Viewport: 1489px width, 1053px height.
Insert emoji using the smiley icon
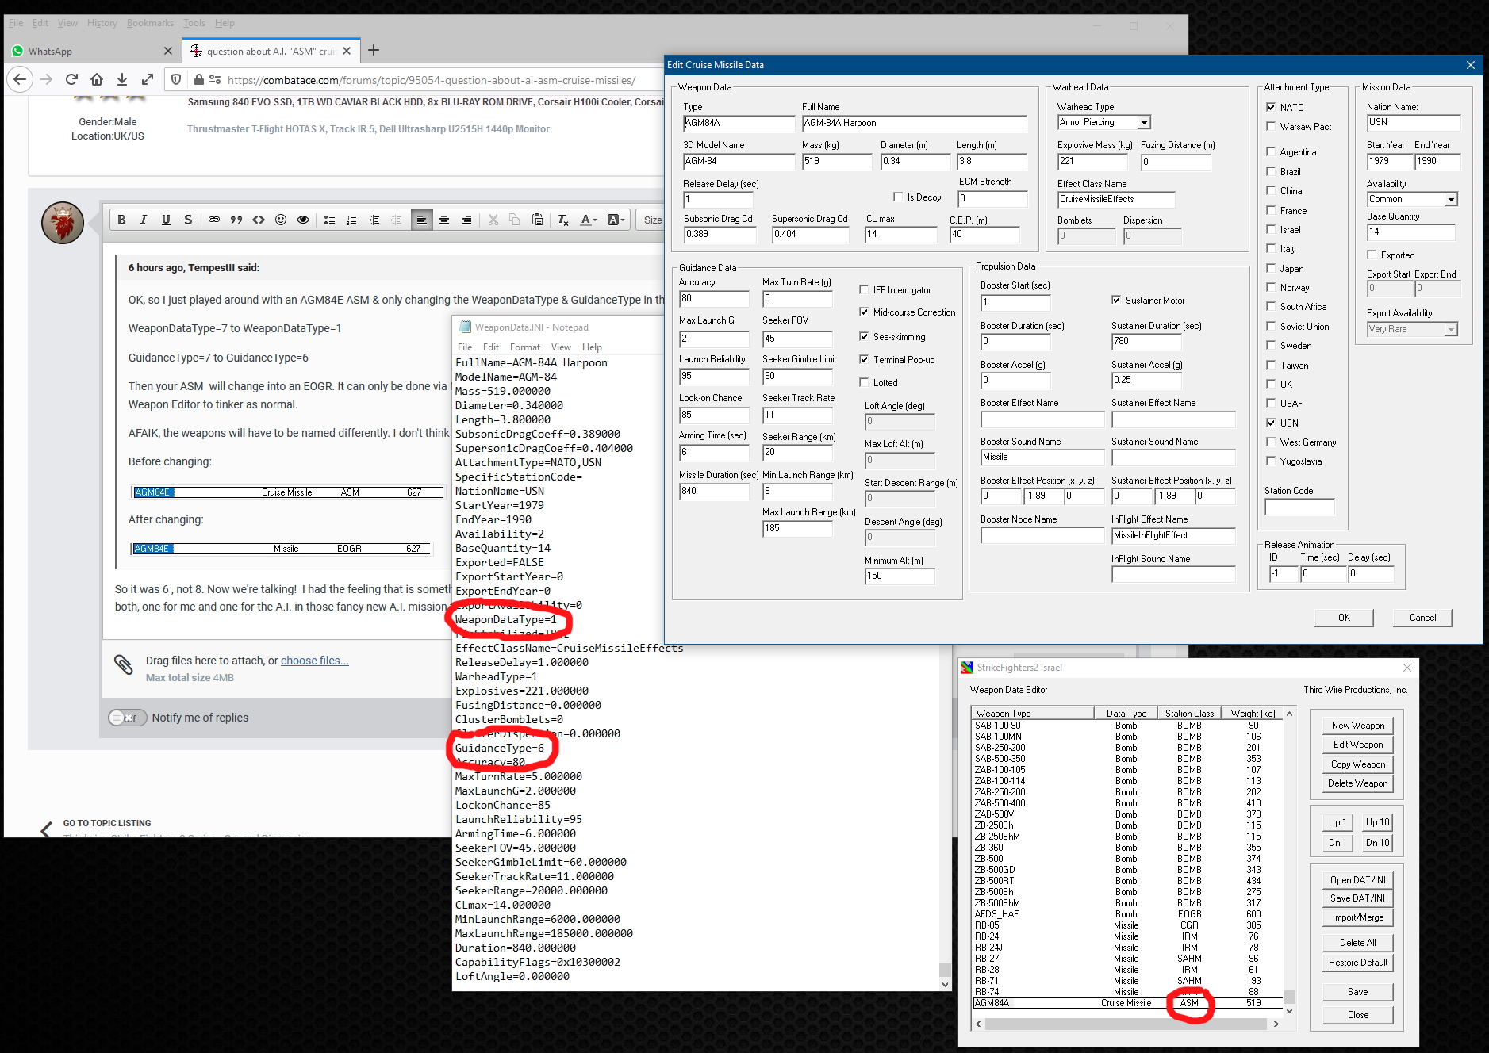281,220
